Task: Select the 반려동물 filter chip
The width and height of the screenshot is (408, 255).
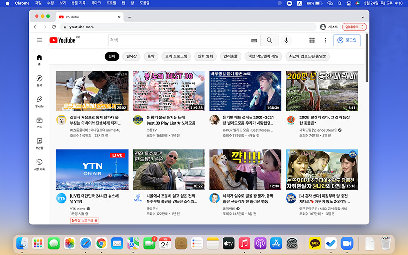Action: pos(231,56)
